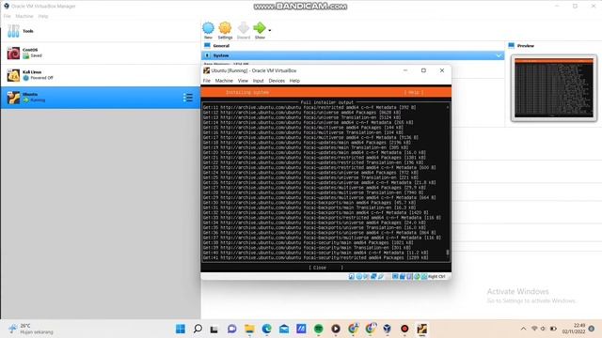Click the Right Ctrl host key label
Viewport: 602px width, 338px height.
[x=436, y=276]
